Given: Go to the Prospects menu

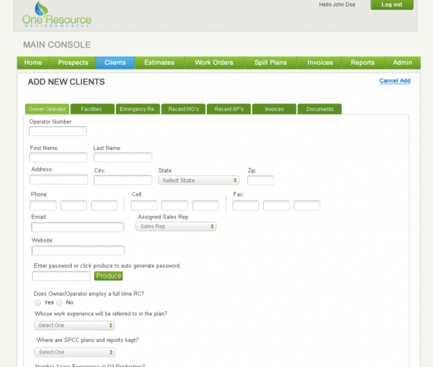Looking at the screenshot, I should pyautogui.click(x=73, y=63).
